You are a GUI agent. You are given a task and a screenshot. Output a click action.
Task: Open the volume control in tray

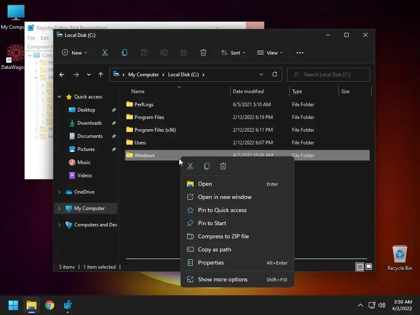tap(382, 305)
